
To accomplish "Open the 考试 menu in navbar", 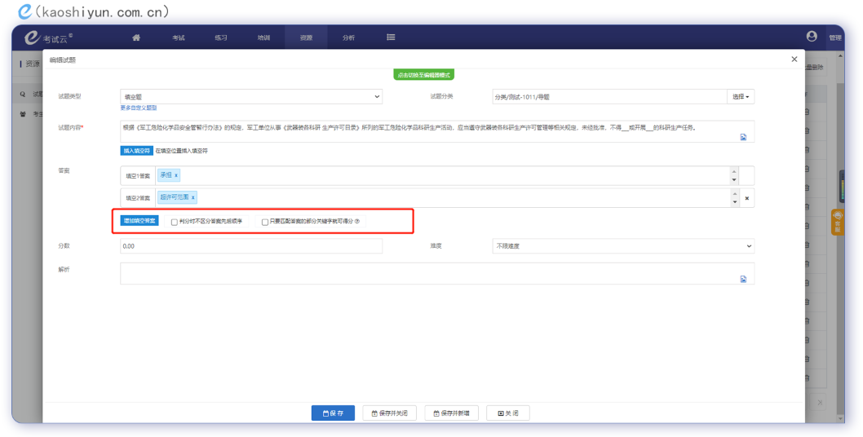I will [179, 38].
